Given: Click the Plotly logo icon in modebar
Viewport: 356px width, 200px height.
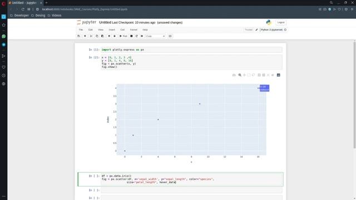Looking at the screenshot, I should [279, 75].
